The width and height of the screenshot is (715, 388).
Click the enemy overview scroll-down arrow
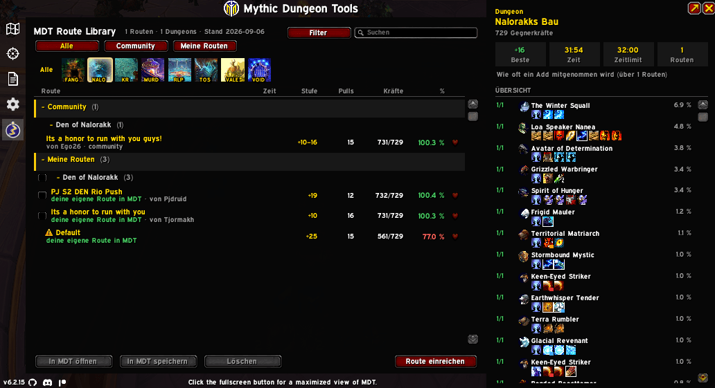[703, 378]
